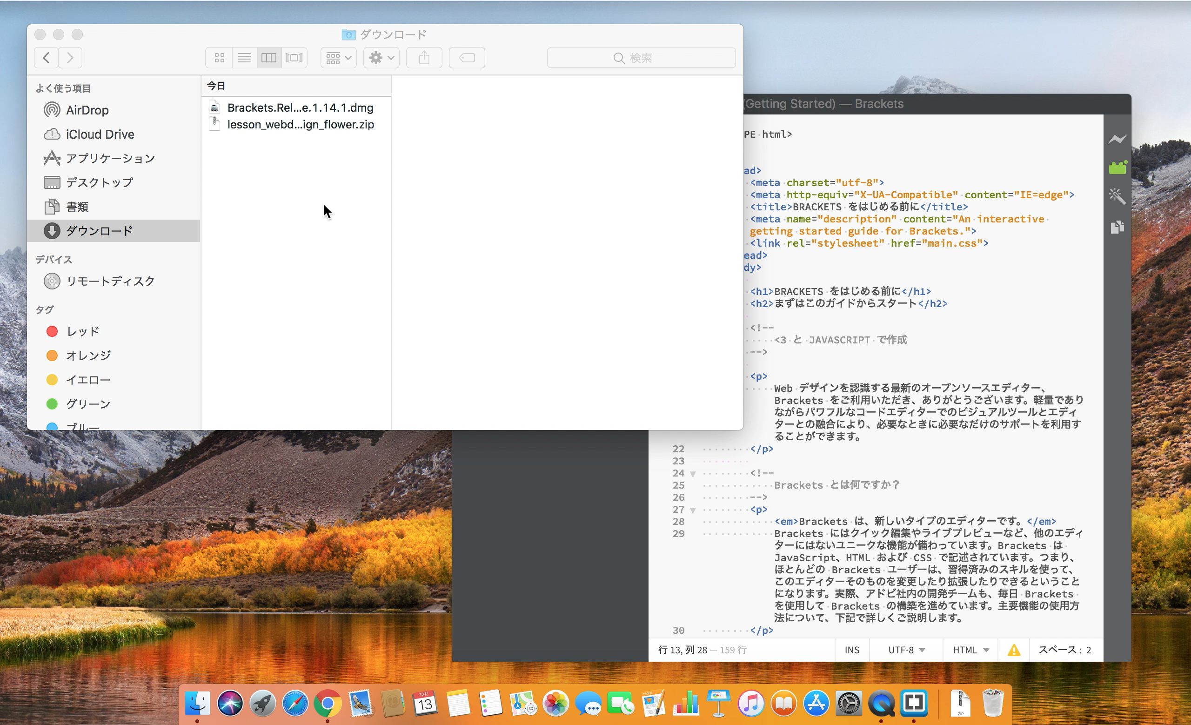The image size is (1191, 725).
Task: Collapse code fold at line 24
Action: click(693, 474)
